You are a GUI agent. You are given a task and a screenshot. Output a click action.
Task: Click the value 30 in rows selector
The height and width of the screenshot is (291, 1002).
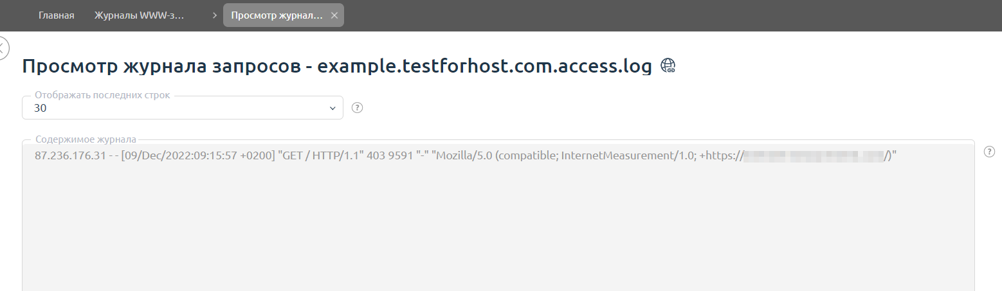[41, 109]
